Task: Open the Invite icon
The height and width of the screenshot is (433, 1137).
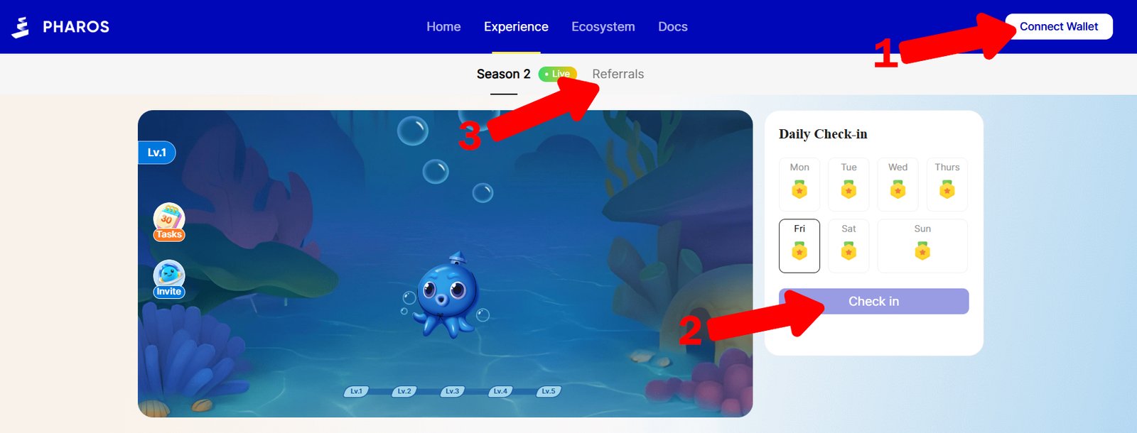Action: [x=169, y=280]
